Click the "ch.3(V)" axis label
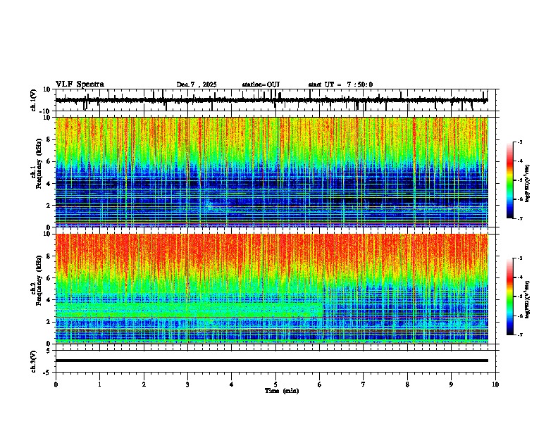558x431 pixels. click(34, 361)
